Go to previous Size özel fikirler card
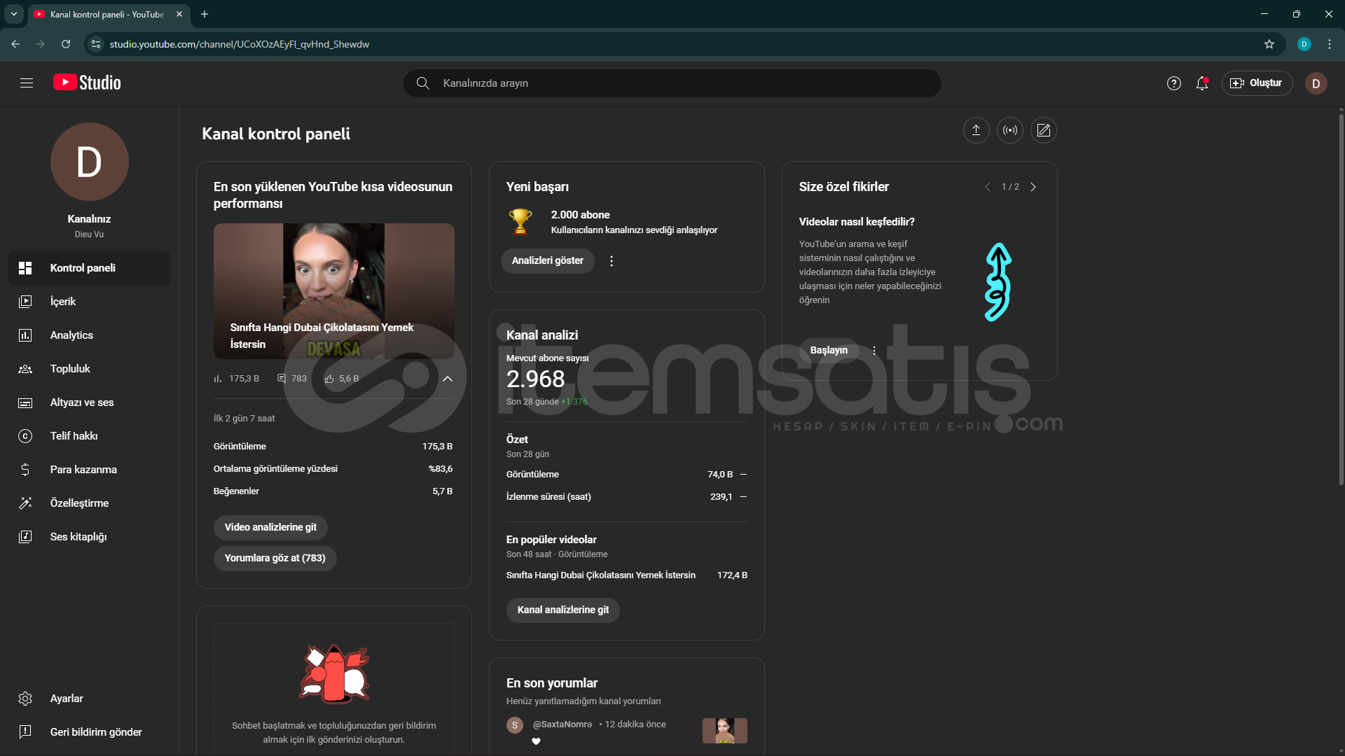This screenshot has width=1345, height=756. point(988,187)
